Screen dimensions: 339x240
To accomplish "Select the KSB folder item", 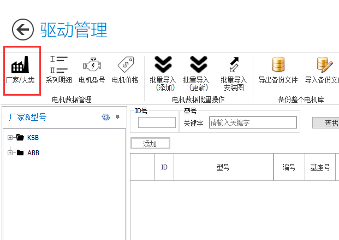I will [33, 138].
